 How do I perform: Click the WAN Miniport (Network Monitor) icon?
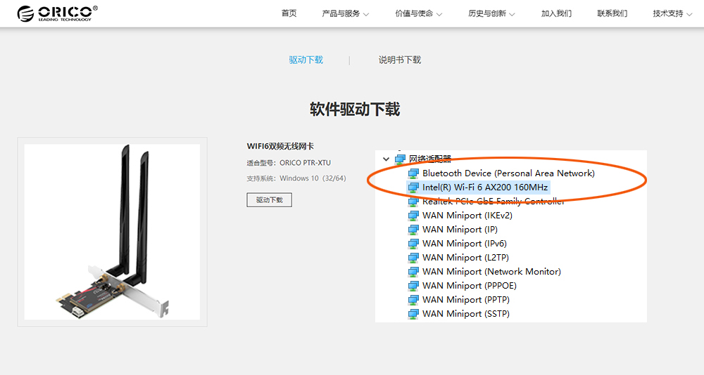click(x=413, y=272)
